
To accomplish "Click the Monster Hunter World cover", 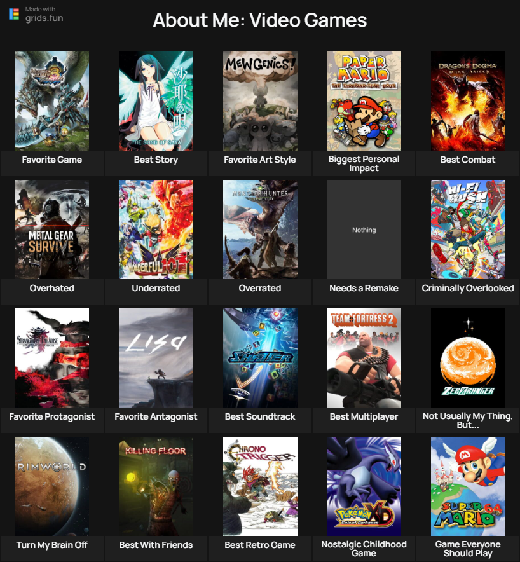I will [x=260, y=230].
